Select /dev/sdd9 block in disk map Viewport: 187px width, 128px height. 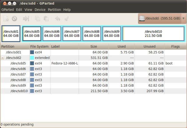pyautogui.click(x=112, y=34)
